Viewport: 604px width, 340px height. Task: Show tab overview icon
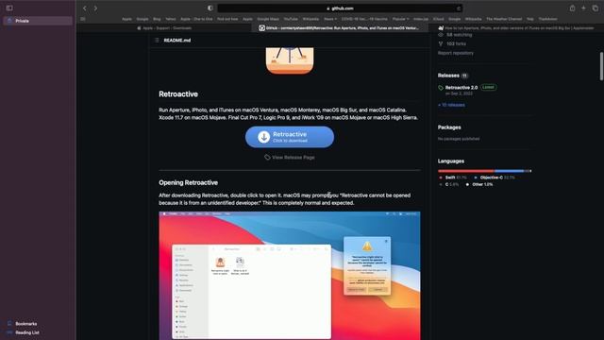[x=596, y=8]
